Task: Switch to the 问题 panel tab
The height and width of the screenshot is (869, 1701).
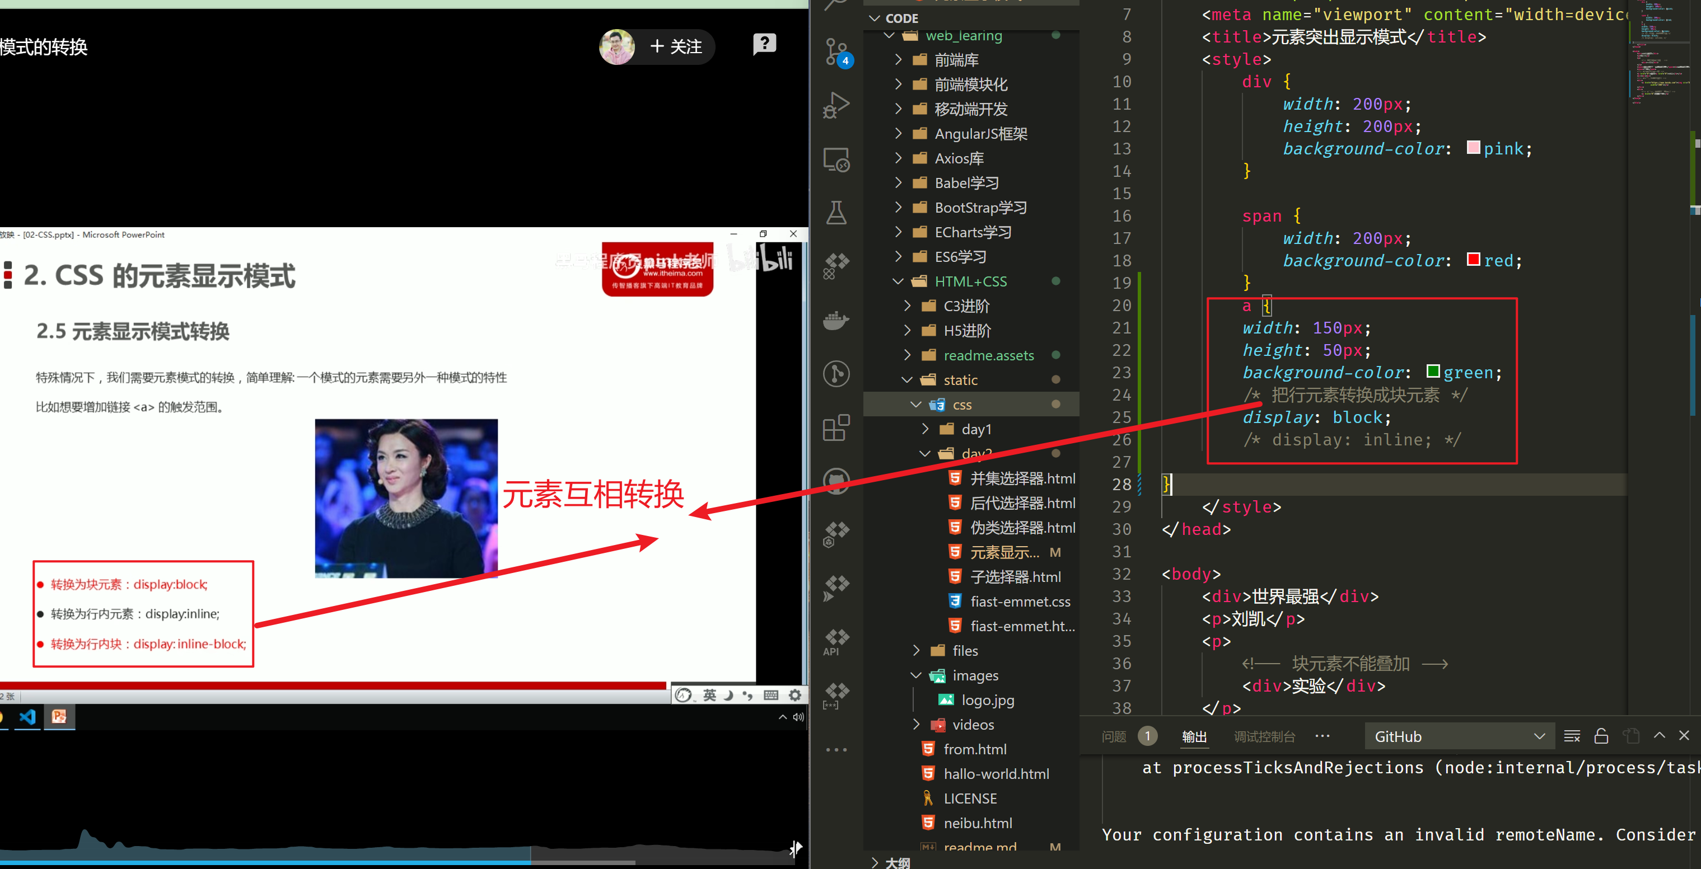Action: 1114,736
